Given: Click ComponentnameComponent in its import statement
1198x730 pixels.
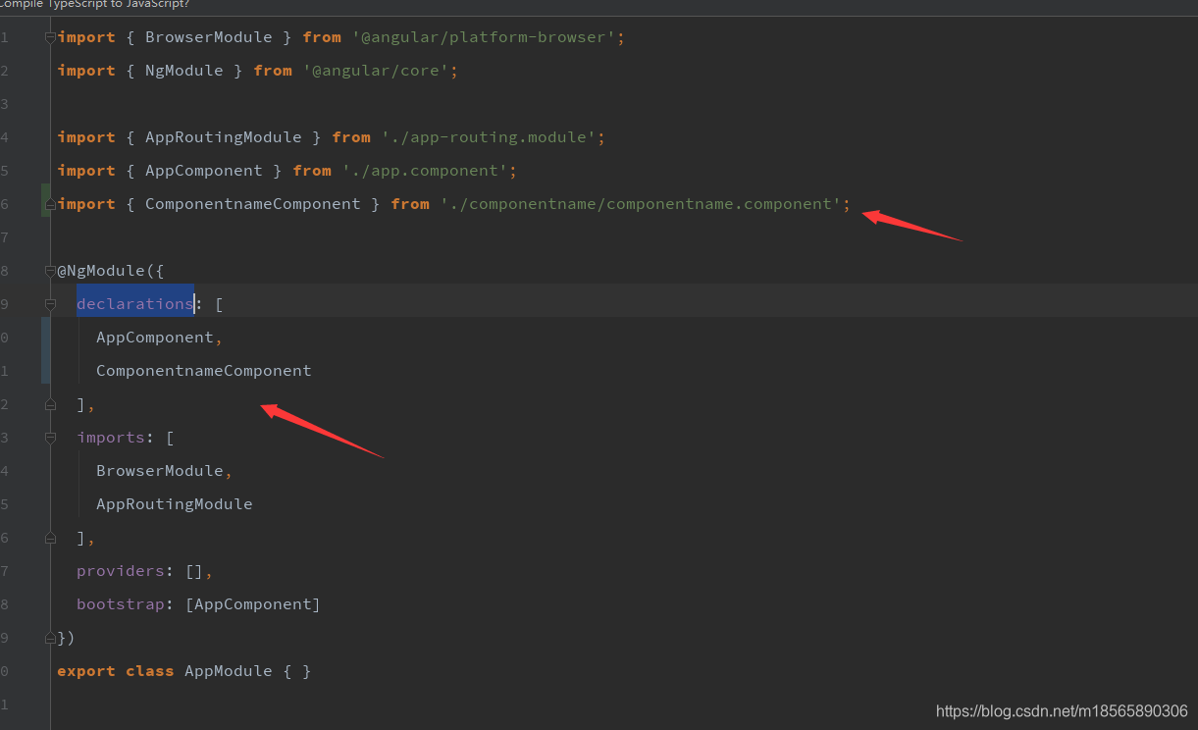Looking at the screenshot, I should (x=253, y=204).
